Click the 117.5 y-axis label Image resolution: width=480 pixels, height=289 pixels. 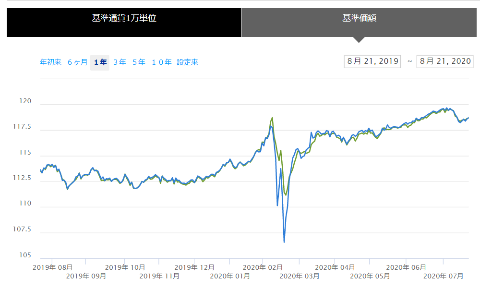[x=22, y=126]
